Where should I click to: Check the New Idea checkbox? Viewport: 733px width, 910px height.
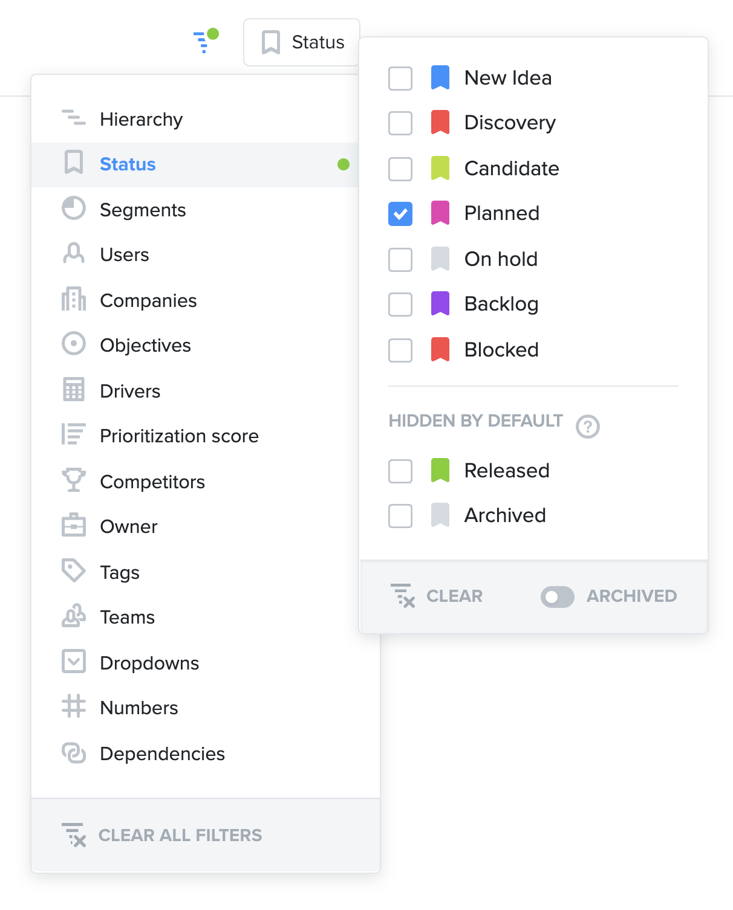(400, 79)
